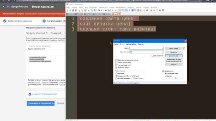Open the Search menu in Notepad++
The width and height of the screenshot is (216, 121).
point(81,7)
